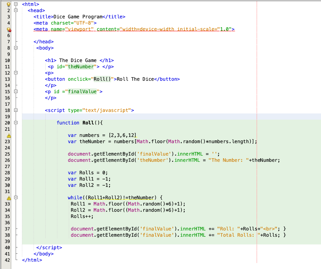321x269 pixels.
Task: Collapse the fold at the finalValue paragraph
Action: point(16,92)
